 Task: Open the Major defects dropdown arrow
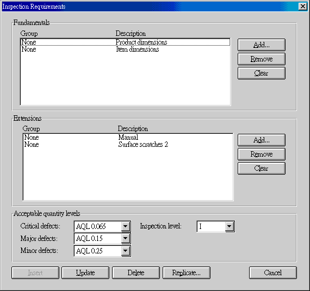click(125, 239)
